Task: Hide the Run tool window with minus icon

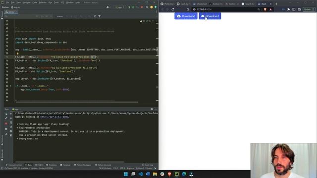Action: click(156, 109)
